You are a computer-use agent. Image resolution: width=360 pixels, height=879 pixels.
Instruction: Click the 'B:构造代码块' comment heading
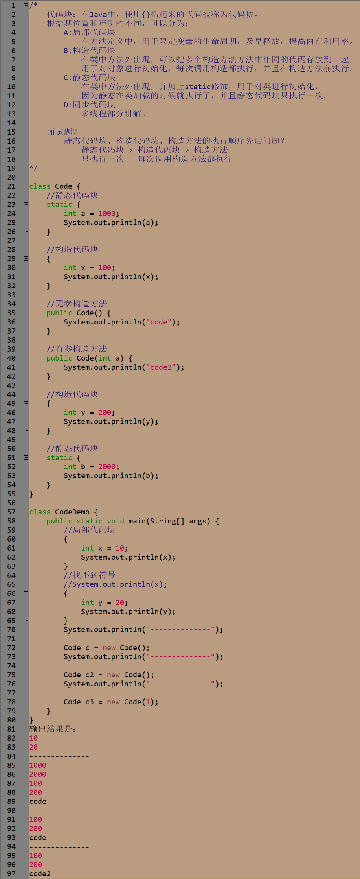(x=90, y=51)
